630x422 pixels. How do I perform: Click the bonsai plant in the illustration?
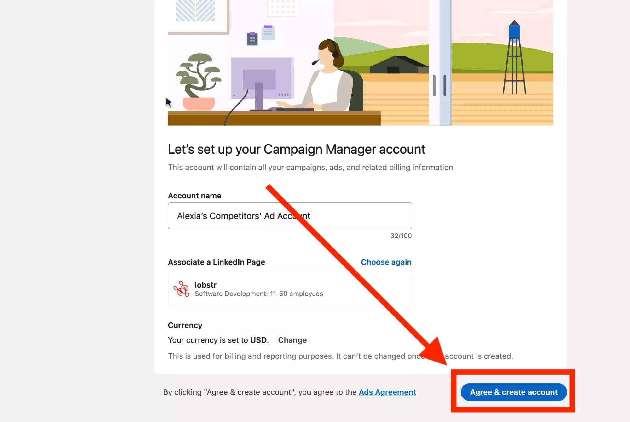click(199, 79)
